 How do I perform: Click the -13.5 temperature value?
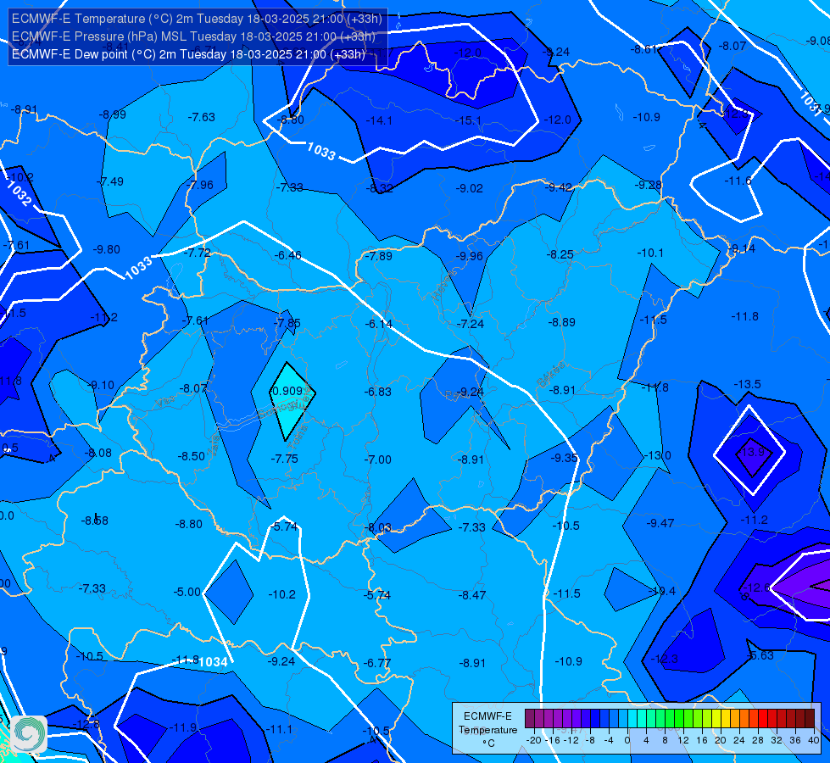click(748, 384)
